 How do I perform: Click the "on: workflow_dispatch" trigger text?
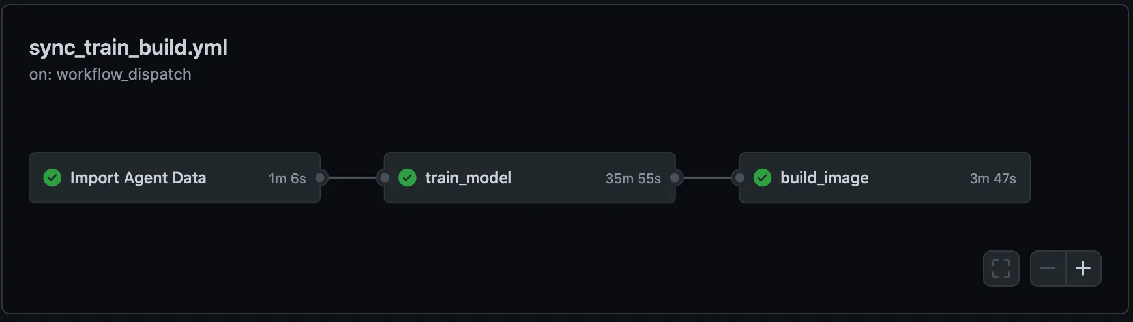tap(110, 74)
